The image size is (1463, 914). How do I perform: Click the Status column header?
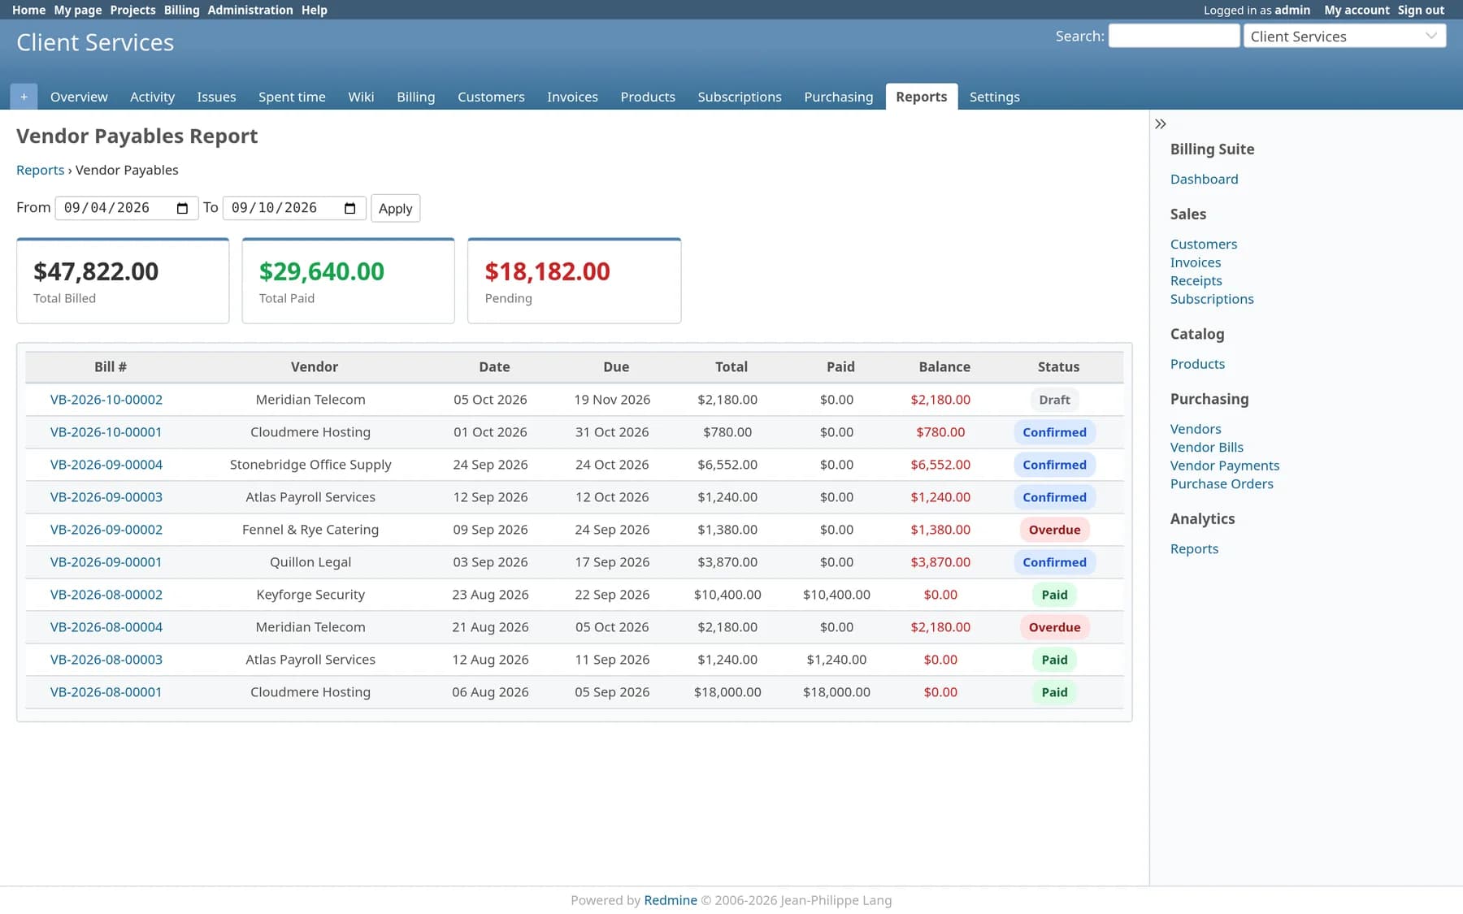(x=1058, y=367)
